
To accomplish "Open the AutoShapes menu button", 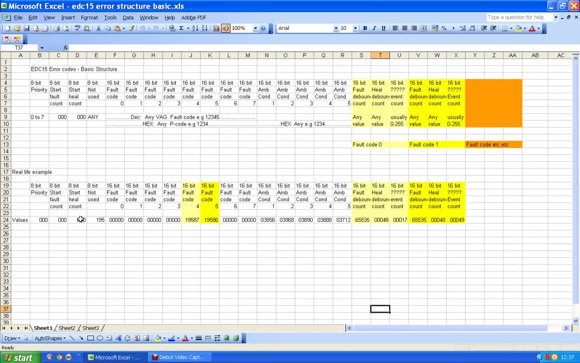I will pos(49,338).
